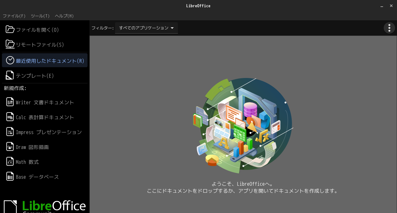Open the ツール(T) menu
Viewport: 397px width, 213px height.
[40, 16]
